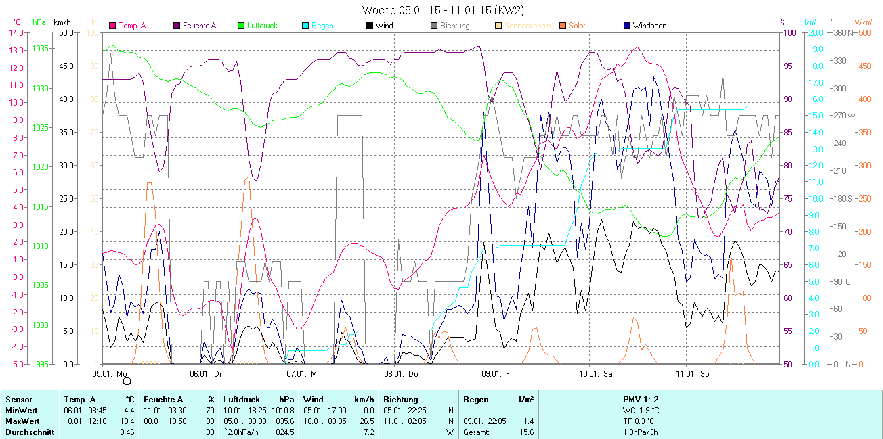Click the 'hPa' axis unit at top left

[39, 22]
